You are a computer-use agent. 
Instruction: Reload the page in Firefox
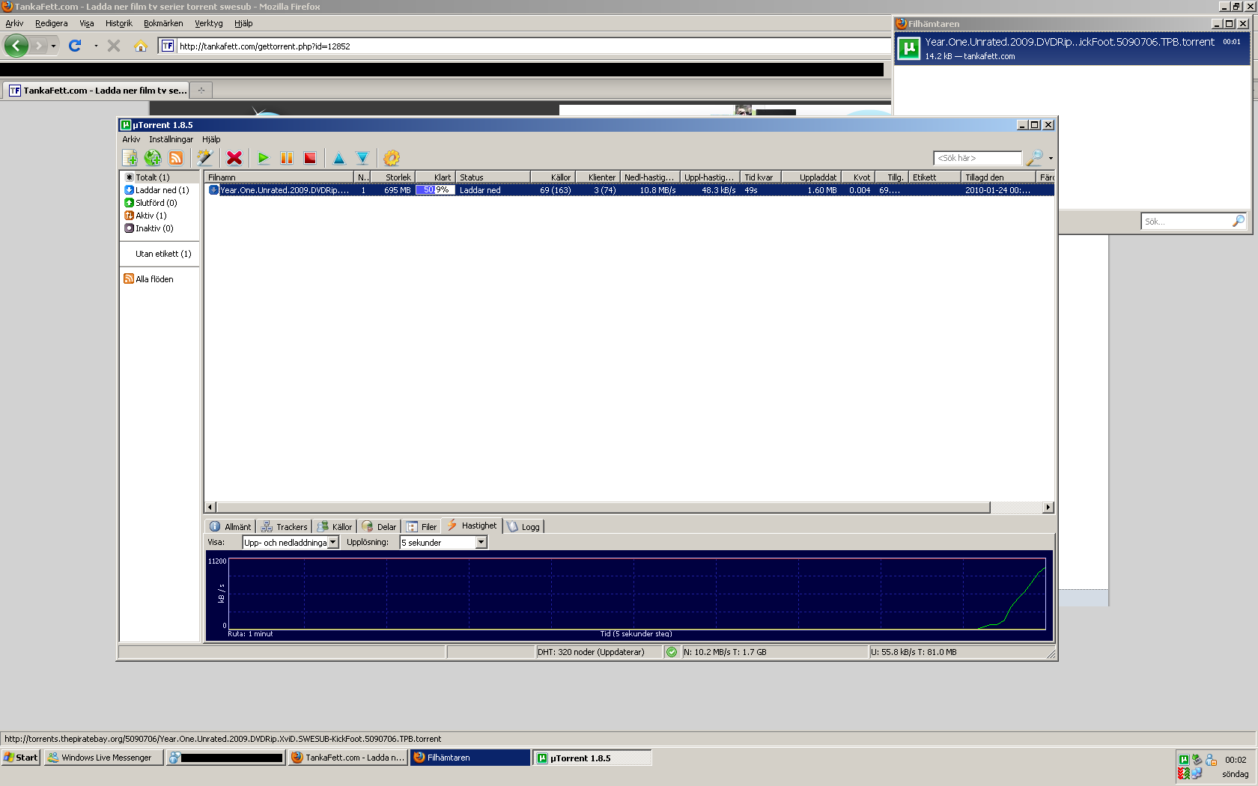click(x=75, y=46)
